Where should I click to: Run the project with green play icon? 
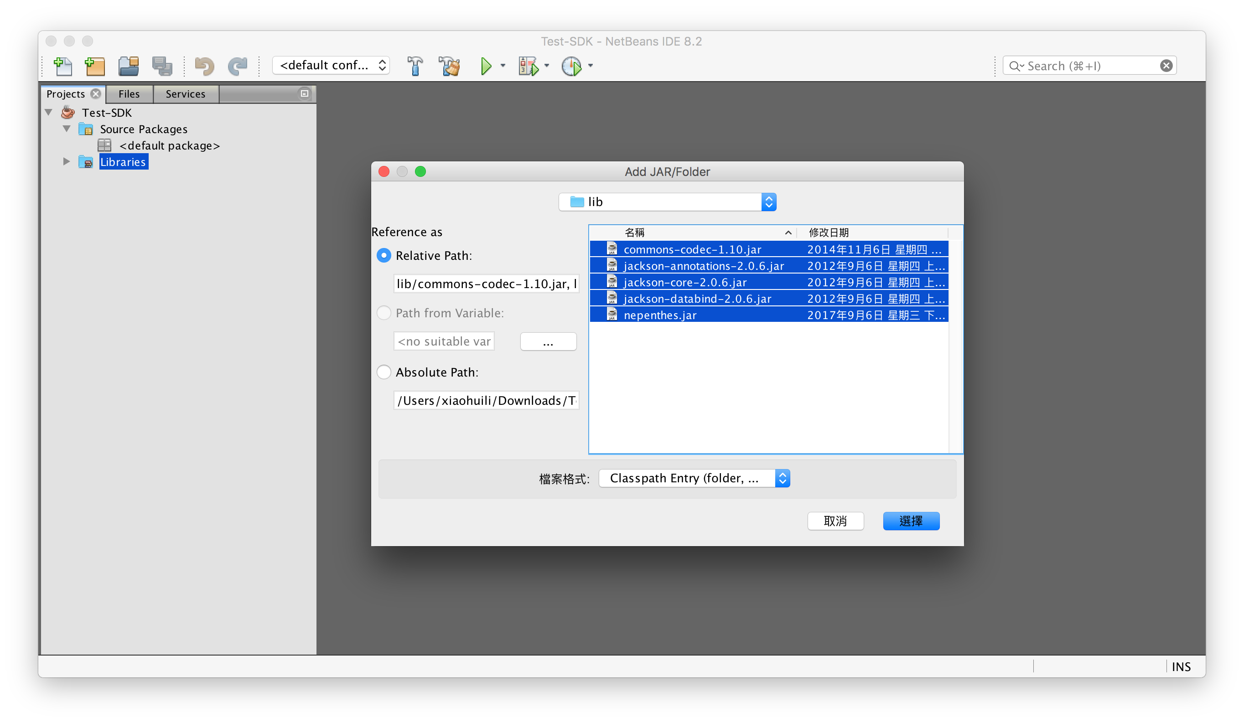pos(486,66)
